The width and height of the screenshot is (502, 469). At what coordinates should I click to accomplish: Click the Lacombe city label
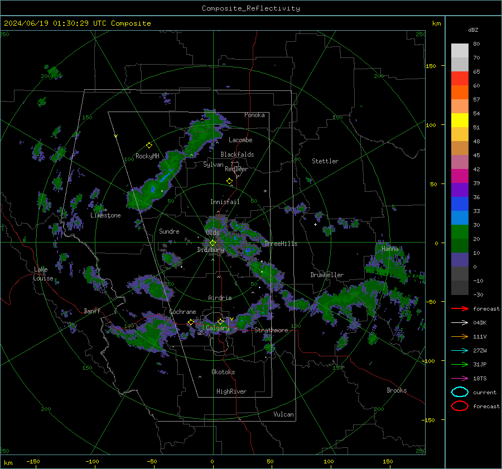coord(240,140)
